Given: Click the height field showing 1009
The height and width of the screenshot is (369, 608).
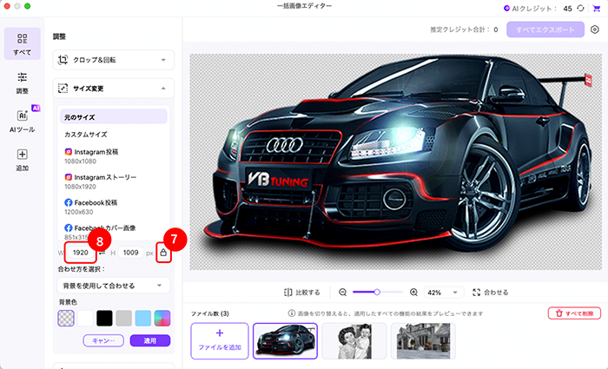Looking at the screenshot, I should 130,253.
